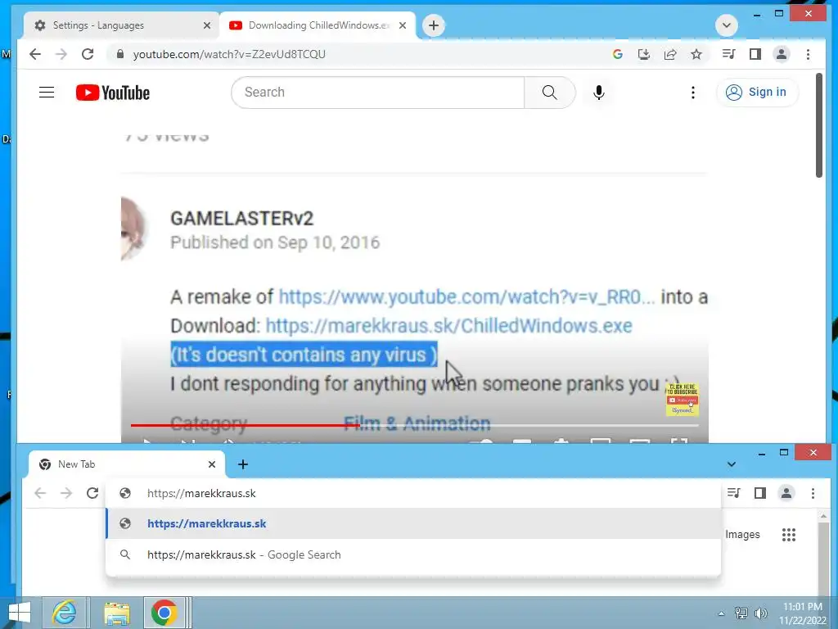Choose the https://marekkraus.sk URL suggestion
This screenshot has width=838, height=629.
click(x=413, y=523)
